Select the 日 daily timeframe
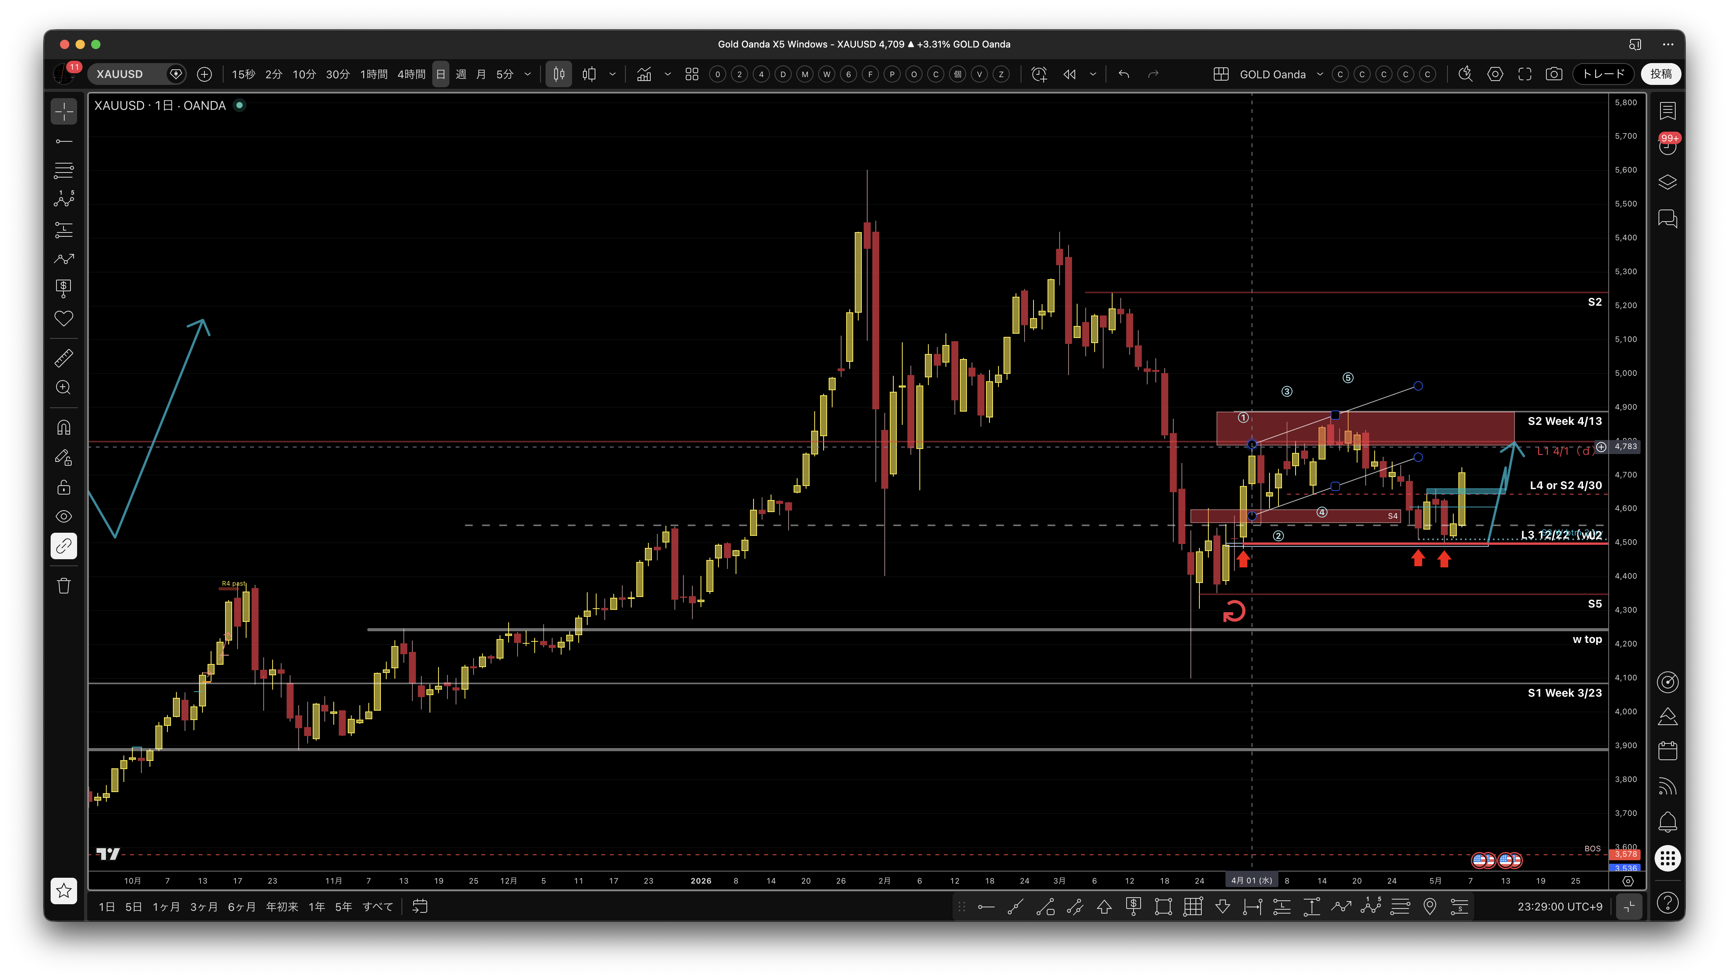 pos(441,74)
